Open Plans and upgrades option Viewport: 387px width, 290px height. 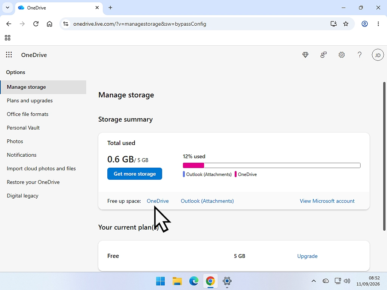29,100
